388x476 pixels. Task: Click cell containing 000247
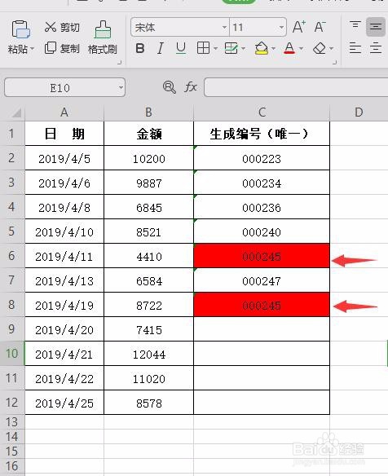click(262, 280)
